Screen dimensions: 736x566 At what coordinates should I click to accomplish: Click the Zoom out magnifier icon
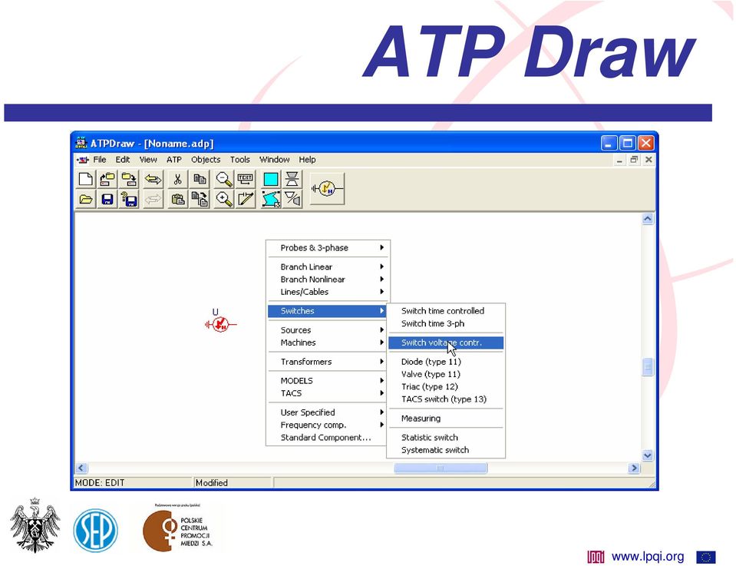[x=224, y=179]
